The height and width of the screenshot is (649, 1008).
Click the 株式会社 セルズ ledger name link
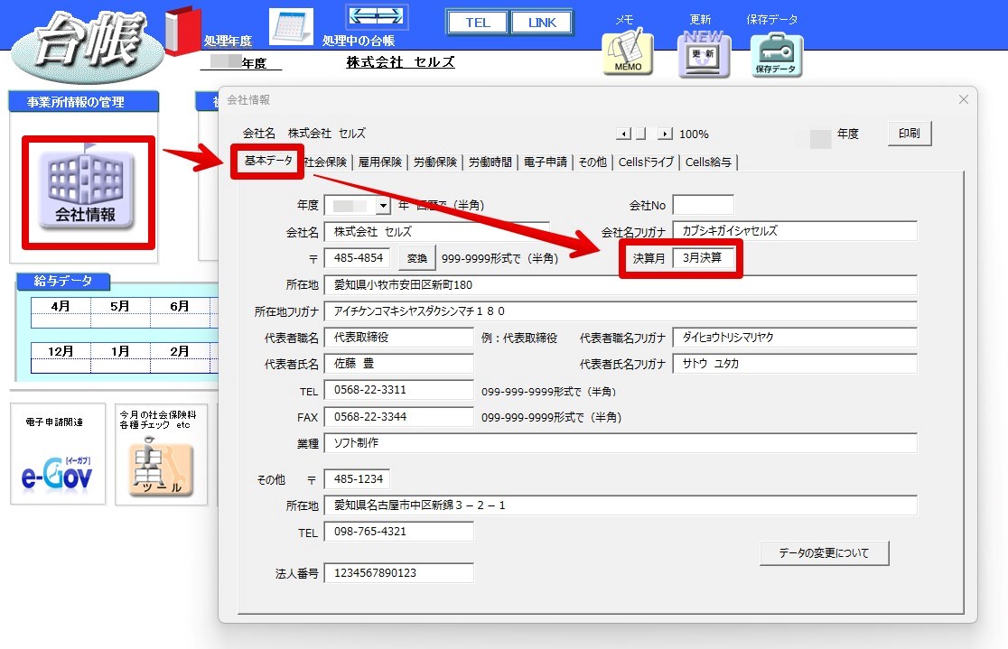(400, 62)
